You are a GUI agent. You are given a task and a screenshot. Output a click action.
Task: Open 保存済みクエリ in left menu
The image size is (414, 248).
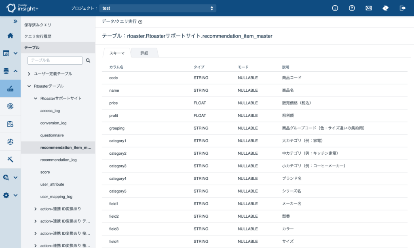38,25
